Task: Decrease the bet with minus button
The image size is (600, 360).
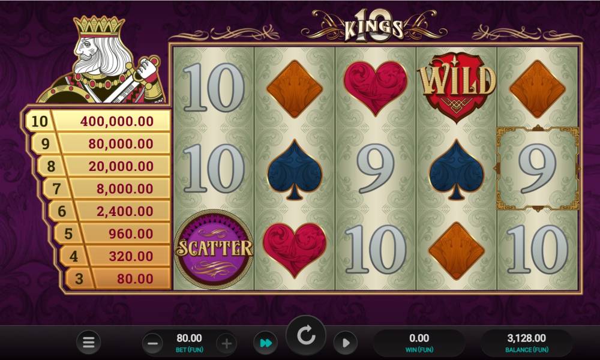Action: tap(152, 343)
